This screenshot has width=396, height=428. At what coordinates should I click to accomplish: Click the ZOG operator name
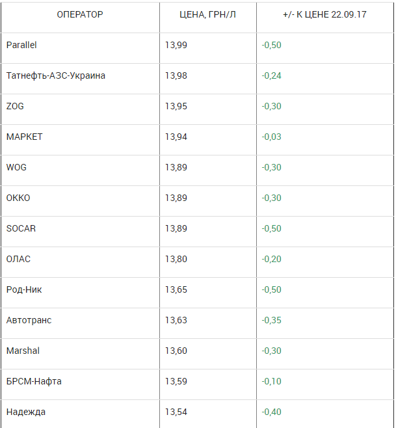pos(15,106)
